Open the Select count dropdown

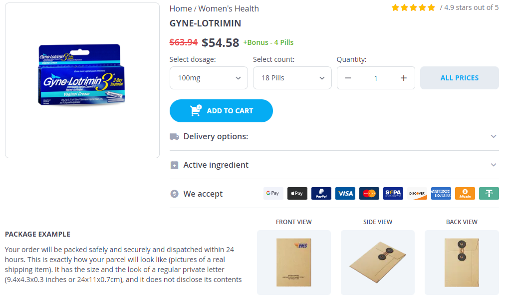292,78
